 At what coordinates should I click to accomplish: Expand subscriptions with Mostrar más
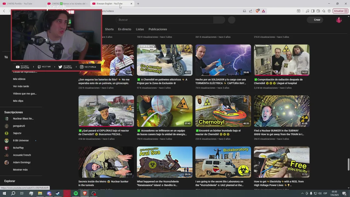pyautogui.click(x=20, y=170)
